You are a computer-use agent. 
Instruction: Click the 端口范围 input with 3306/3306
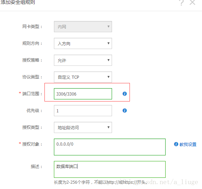pyautogui.click(x=83, y=94)
